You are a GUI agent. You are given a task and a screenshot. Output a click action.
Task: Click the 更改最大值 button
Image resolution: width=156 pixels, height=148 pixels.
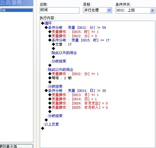(x=16, y=146)
